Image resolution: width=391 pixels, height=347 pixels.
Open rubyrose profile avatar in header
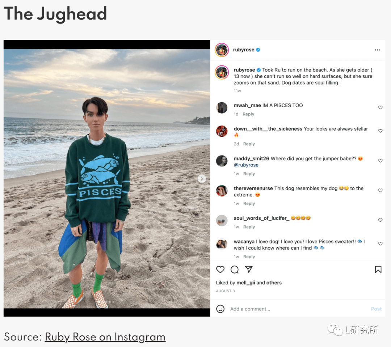coord(222,50)
